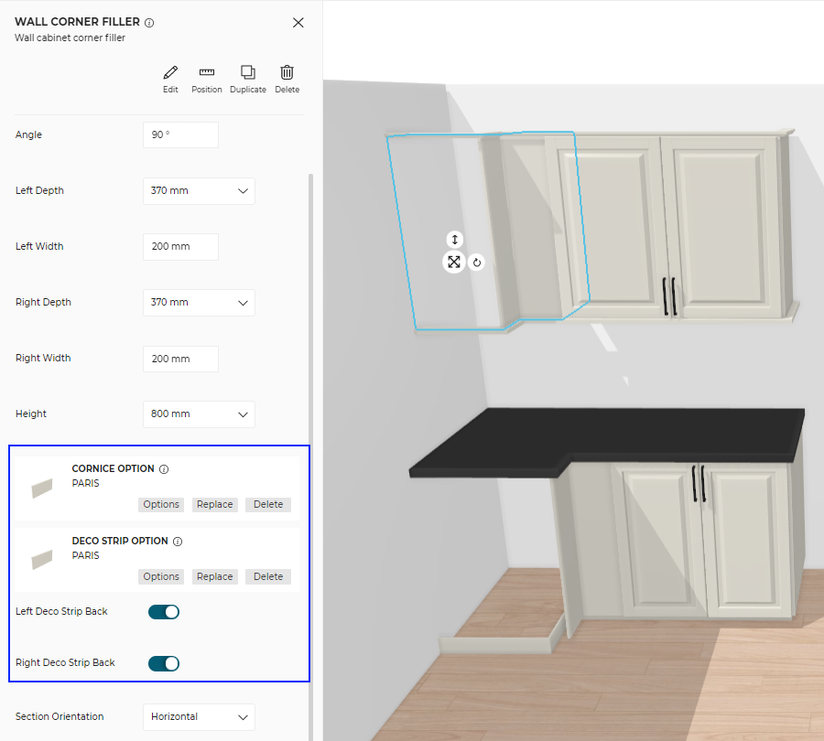Change Section Orientation dropdown

pyautogui.click(x=199, y=717)
